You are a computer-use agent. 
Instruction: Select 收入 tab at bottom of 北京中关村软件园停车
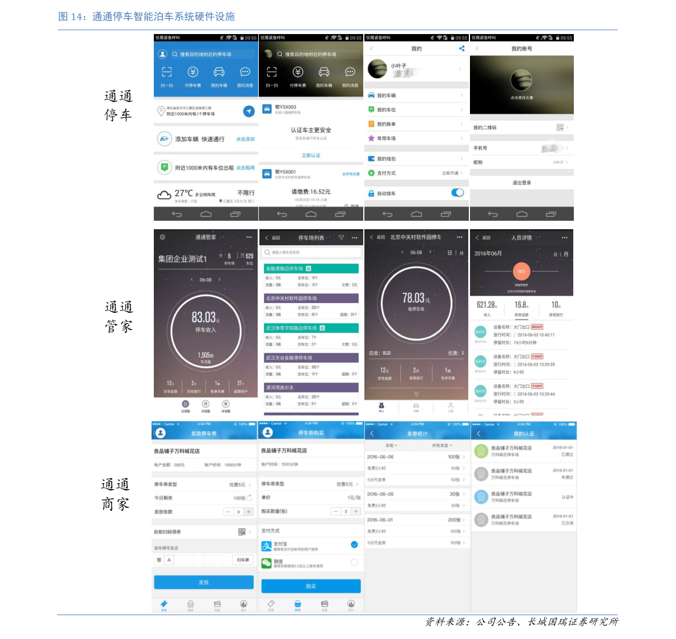pyautogui.click(x=381, y=407)
